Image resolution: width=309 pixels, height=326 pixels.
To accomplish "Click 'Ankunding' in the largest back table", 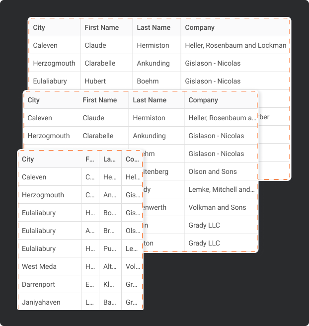I will point(153,63).
